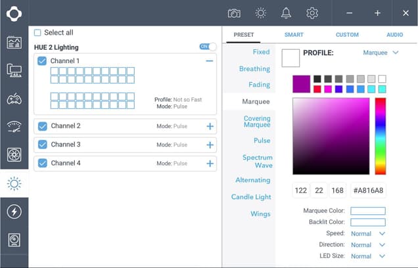Pick the red color swatch
418x268 pixels.
pyautogui.click(x=317, y=89)
